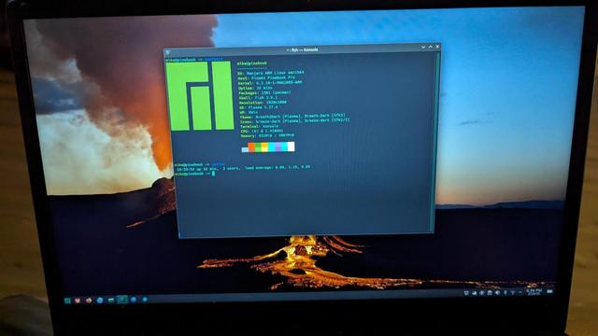598x336 pixels.
Task: Maximize the Konsole window
Action: click(x=430, y=47)
